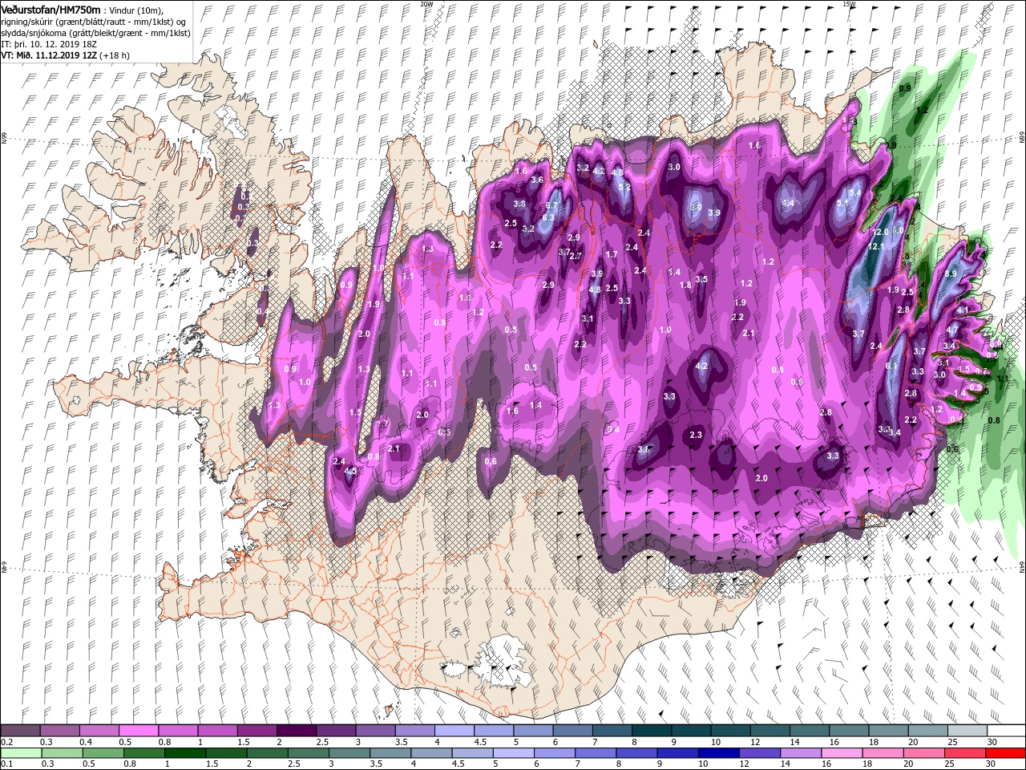Click the '5.2' value on the map
The height and width of the screenshot is (770, 1026).
pos(625,187)
